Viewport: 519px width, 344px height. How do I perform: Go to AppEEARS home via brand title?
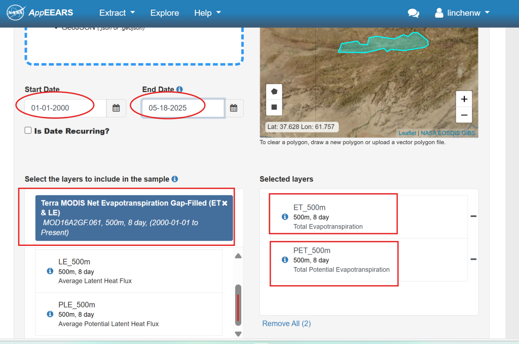[51, 13]
